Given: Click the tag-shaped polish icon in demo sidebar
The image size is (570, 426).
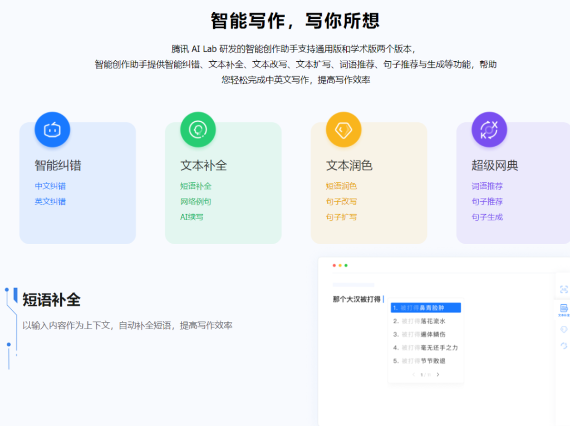Looking at the screenshot, I should coord(563,329).
